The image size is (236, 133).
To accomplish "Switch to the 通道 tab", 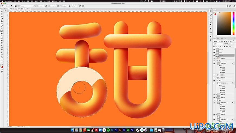I will pyautogui.click(x=218, y=38).
